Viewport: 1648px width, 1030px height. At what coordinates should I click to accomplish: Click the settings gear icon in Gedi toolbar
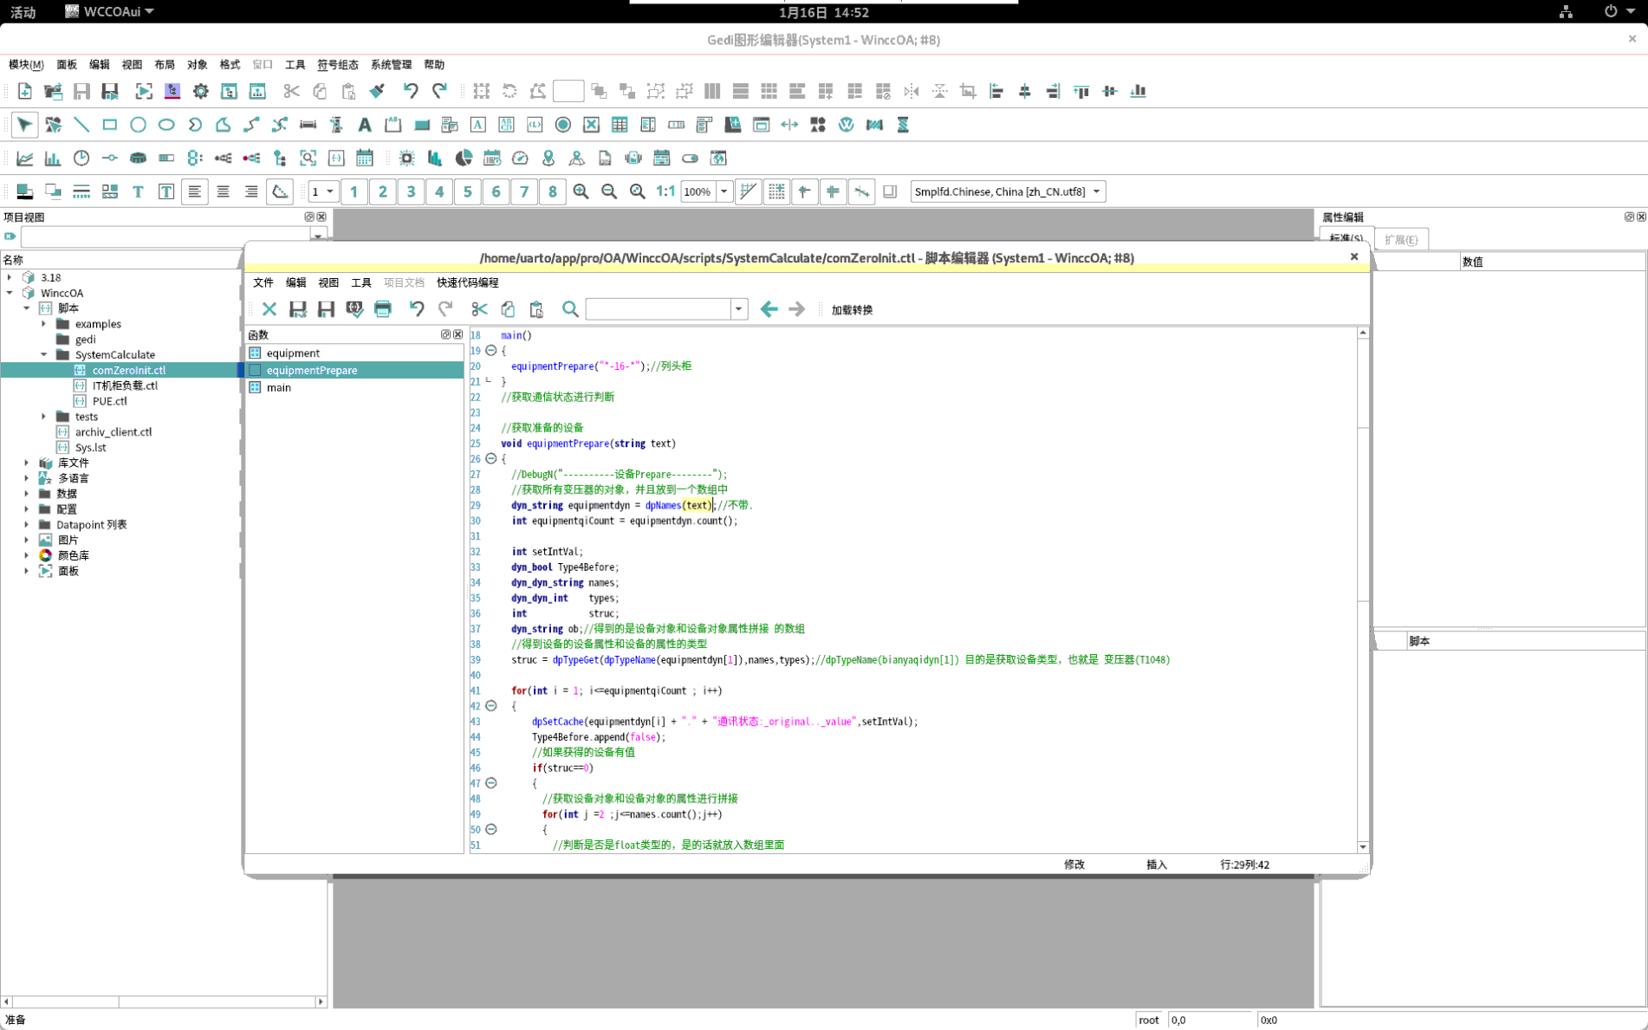click(x=200, y=91)
